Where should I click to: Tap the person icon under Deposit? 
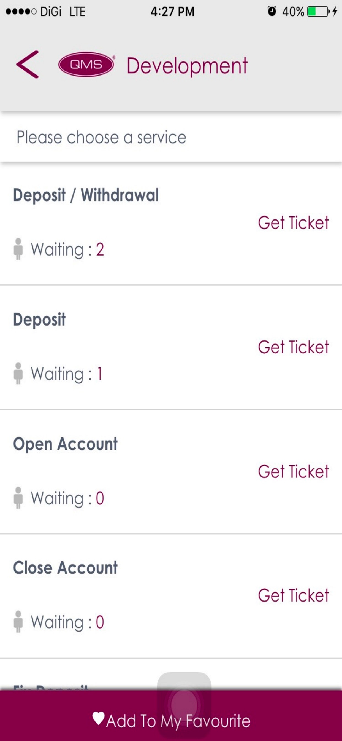click(x=18, y=373)
